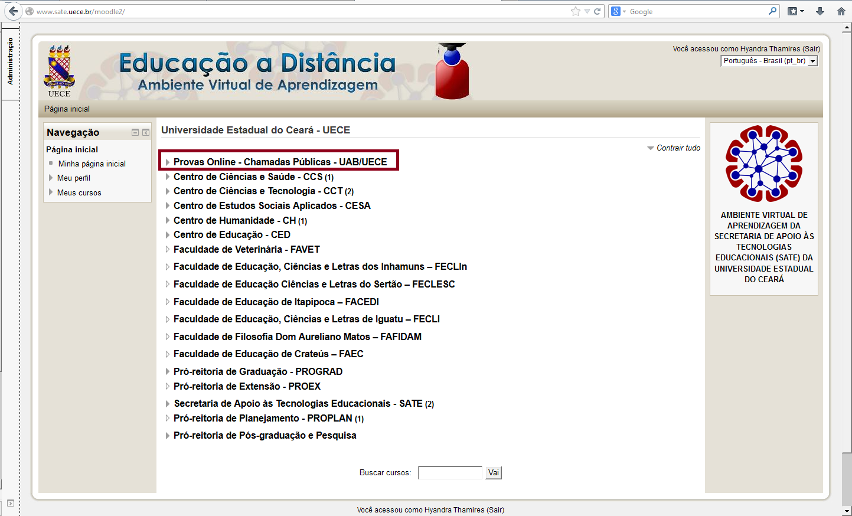This screenshot has width=852, height=516.
Task: Expand Meus cursos in navigation tree
Action: (51, 192)
